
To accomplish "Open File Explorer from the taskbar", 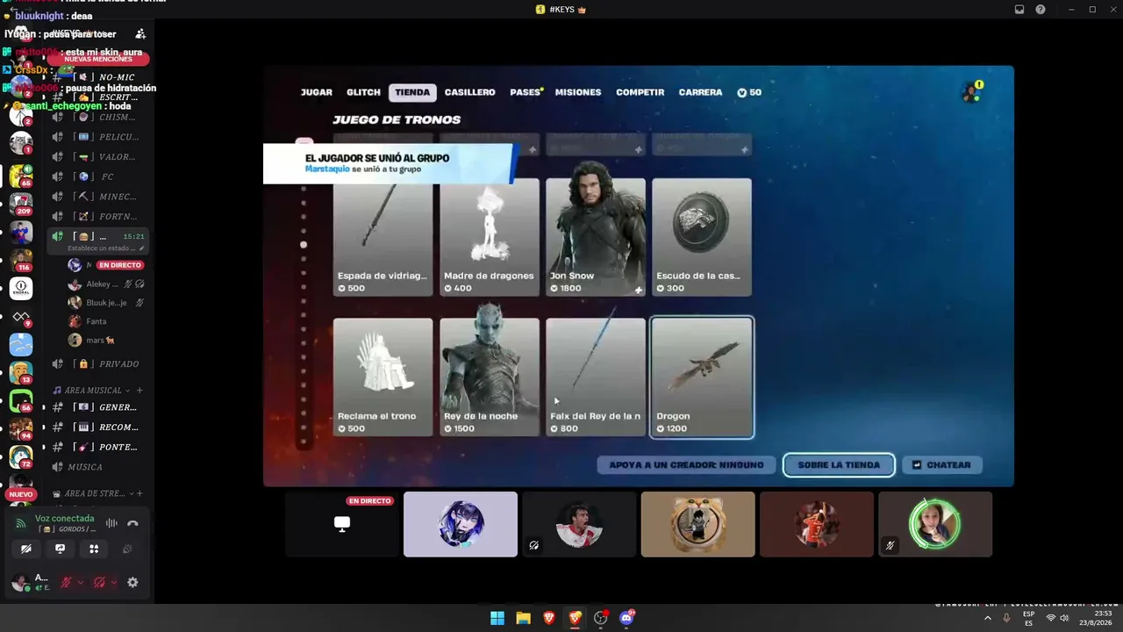I will point(523,618).
